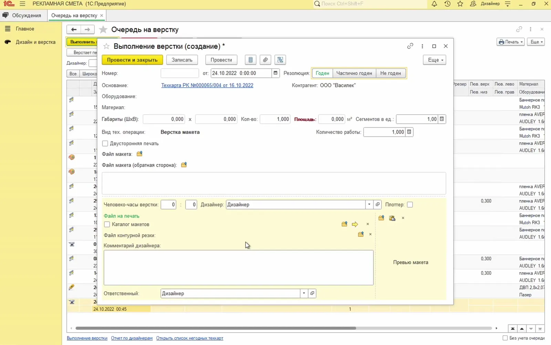This screenshot has height=345, width=551.
Task: Open calculator for Количество работы field
Action: tap(409, 132)
